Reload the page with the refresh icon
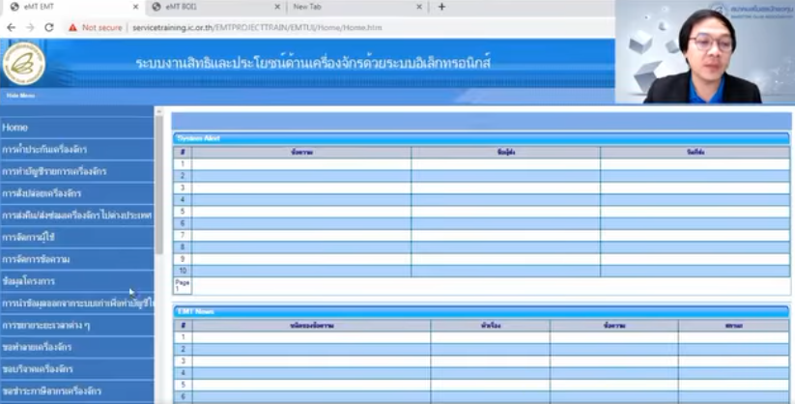 point(49,27)
